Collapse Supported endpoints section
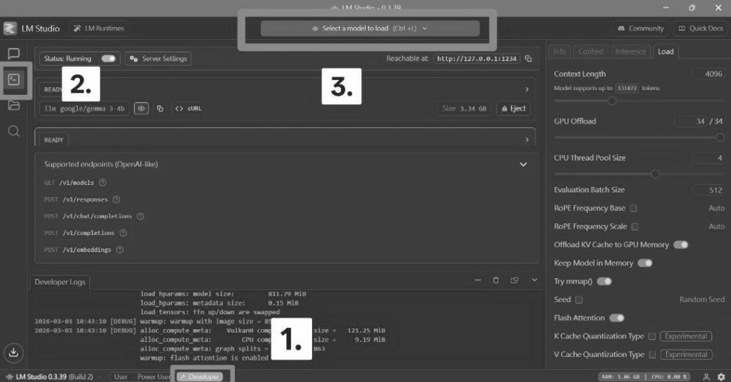 tap(523, 165)
